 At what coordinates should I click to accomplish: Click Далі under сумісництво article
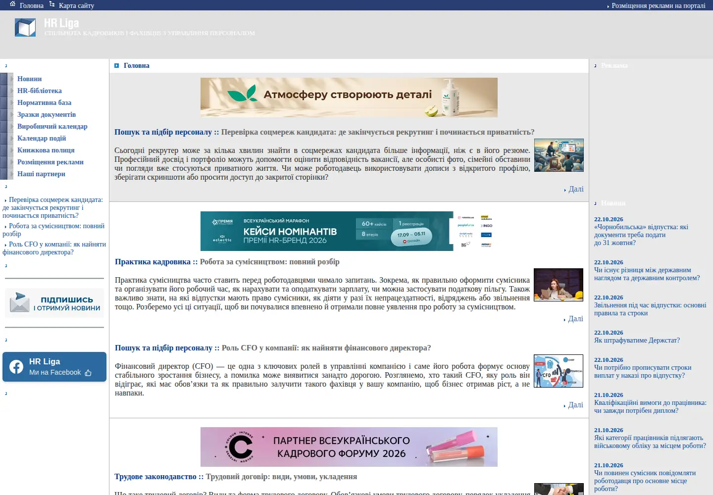[575, 319]
